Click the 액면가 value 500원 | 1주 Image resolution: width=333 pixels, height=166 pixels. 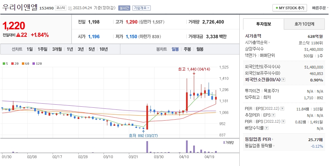coord(313,56)
